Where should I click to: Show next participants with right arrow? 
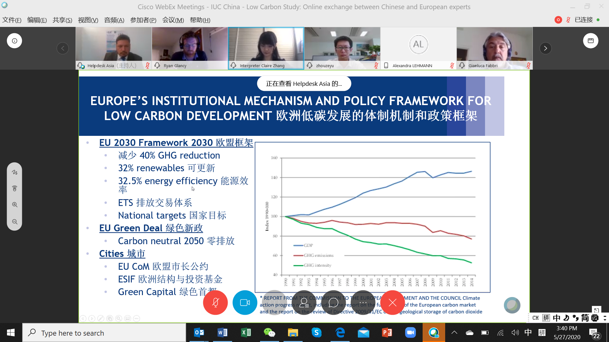click(x=545, y=48)
